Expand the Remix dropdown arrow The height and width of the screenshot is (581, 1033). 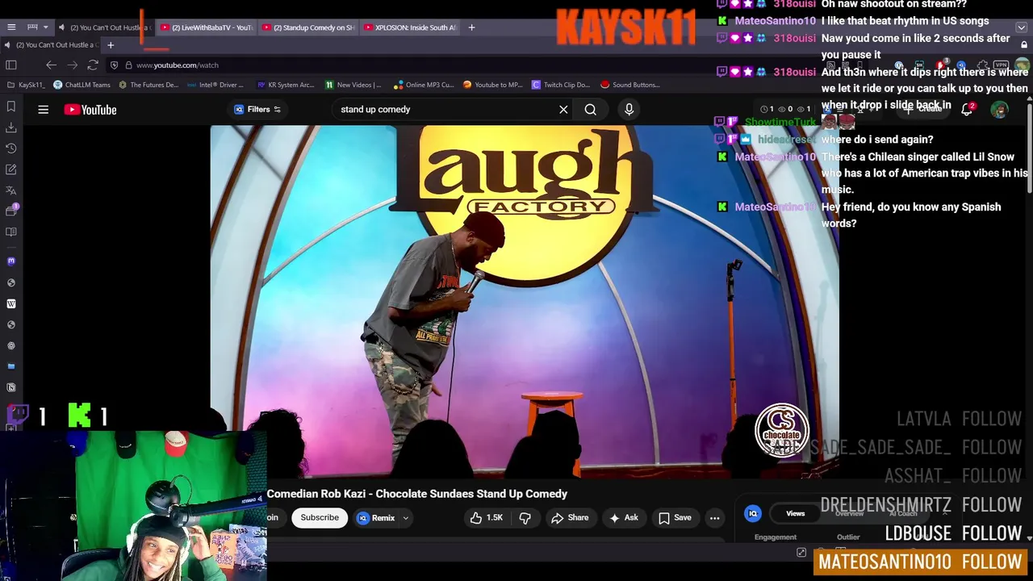point(406,518)
